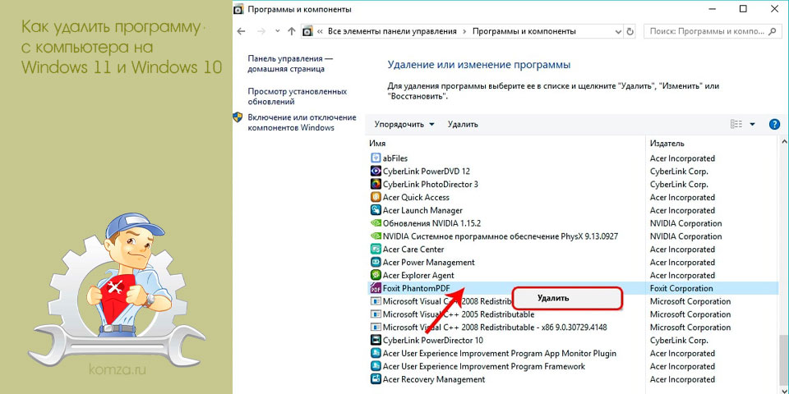Screen dimensions: 789x394
Task: Select the Acer Care Center icon
Action: [376, 250]
